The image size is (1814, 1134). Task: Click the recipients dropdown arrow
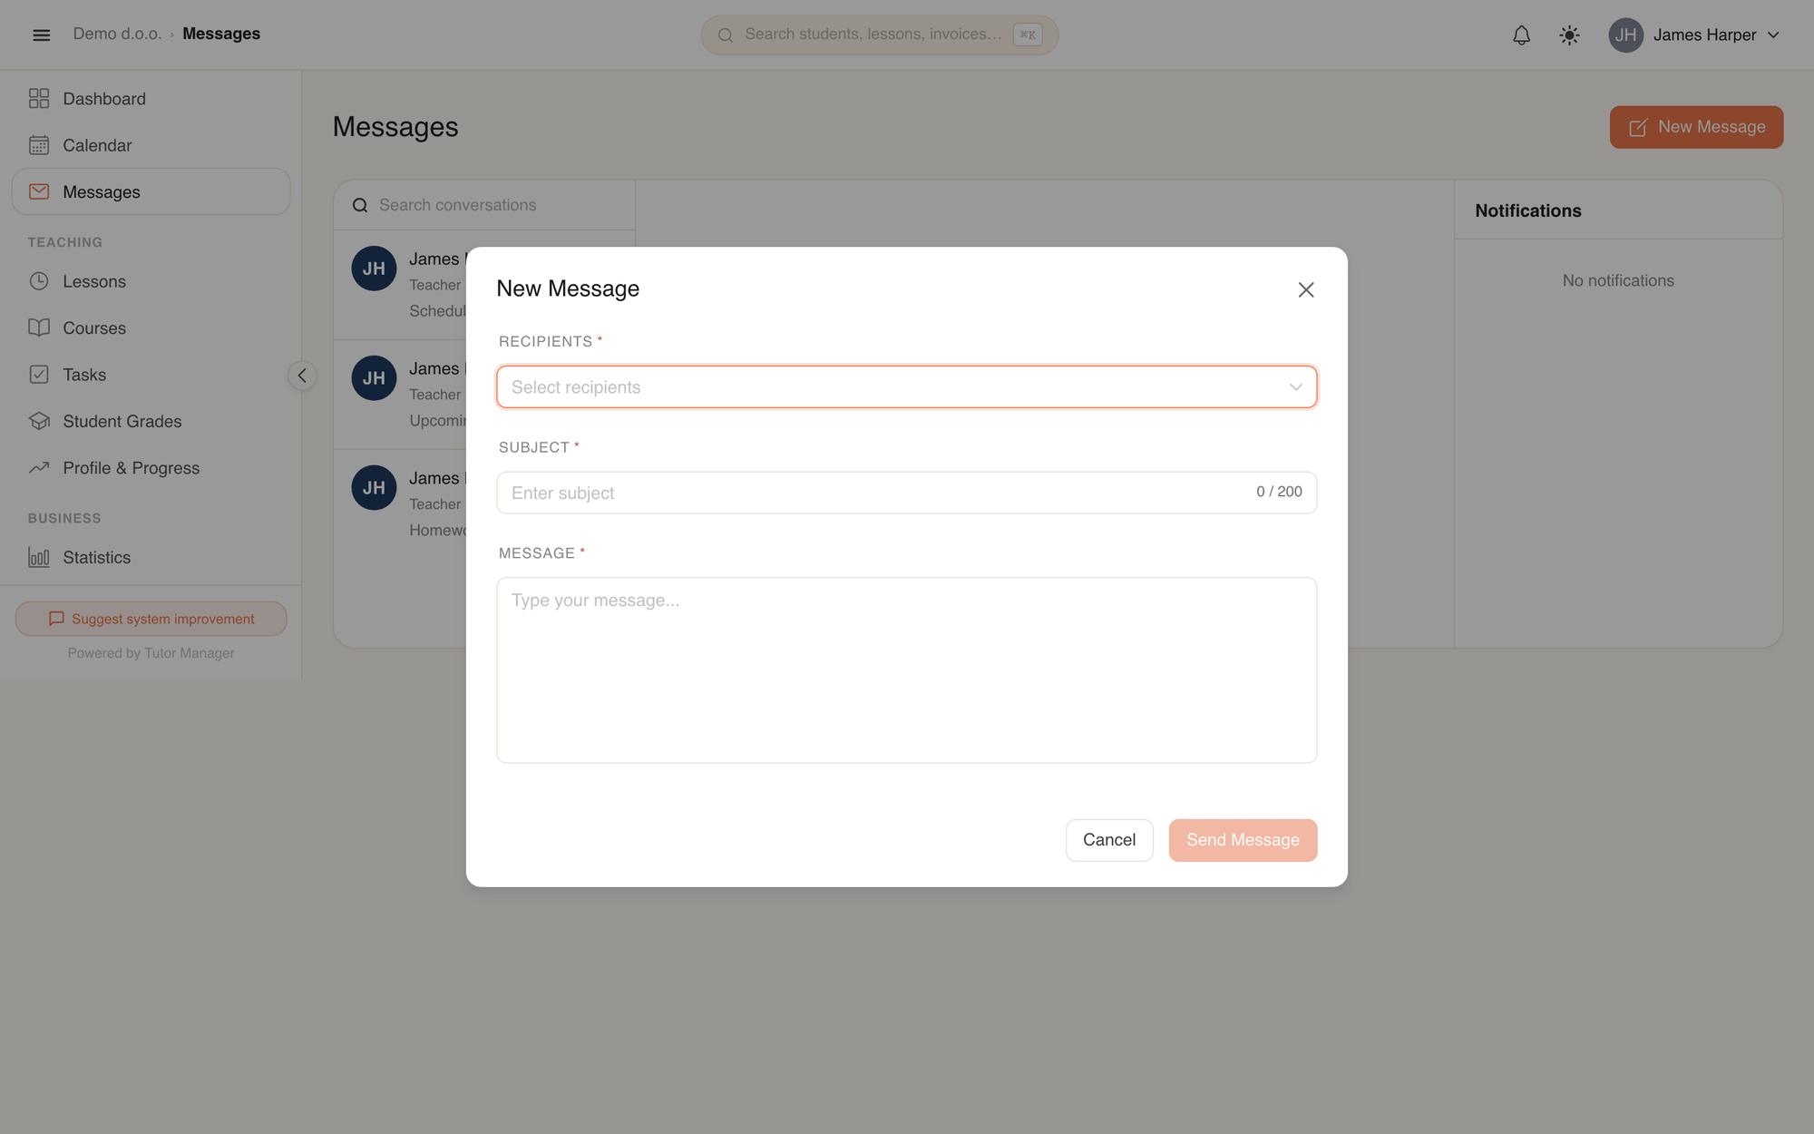tap(1295, 387)
